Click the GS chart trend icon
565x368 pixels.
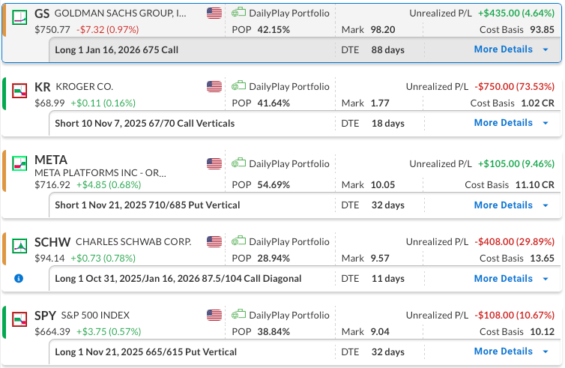coord(21,15)
